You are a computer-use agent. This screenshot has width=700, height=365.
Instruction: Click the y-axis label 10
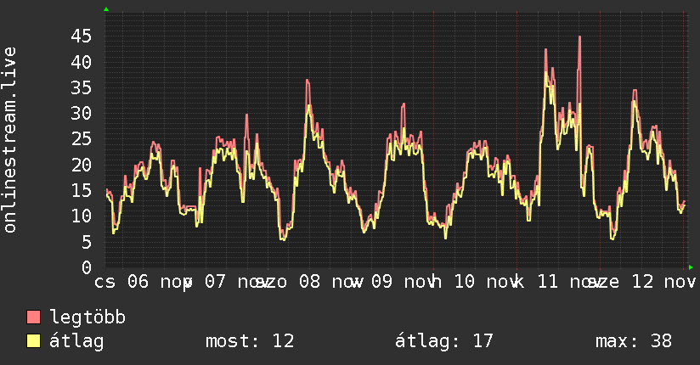(82, 216)
